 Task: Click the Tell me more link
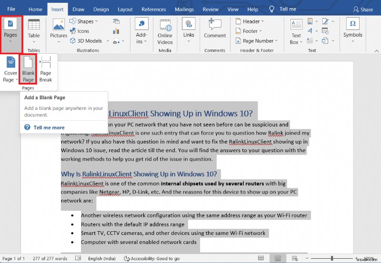pyautogui.click(x=49, y=127)
